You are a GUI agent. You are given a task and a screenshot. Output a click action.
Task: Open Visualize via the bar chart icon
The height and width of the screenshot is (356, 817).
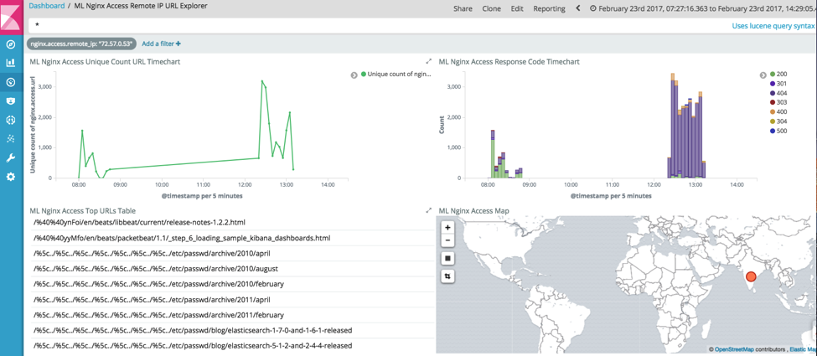10,63
